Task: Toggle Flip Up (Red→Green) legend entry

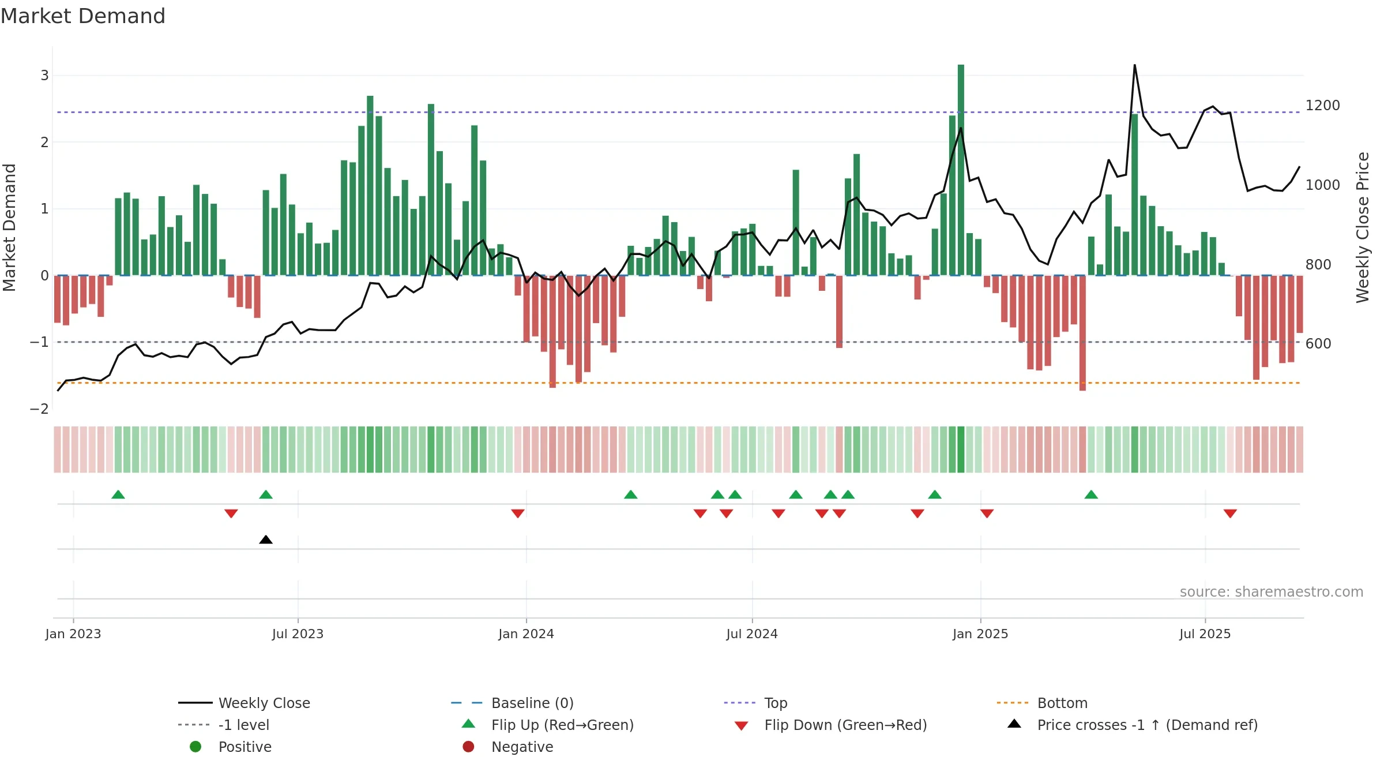Action: point(547,725)
